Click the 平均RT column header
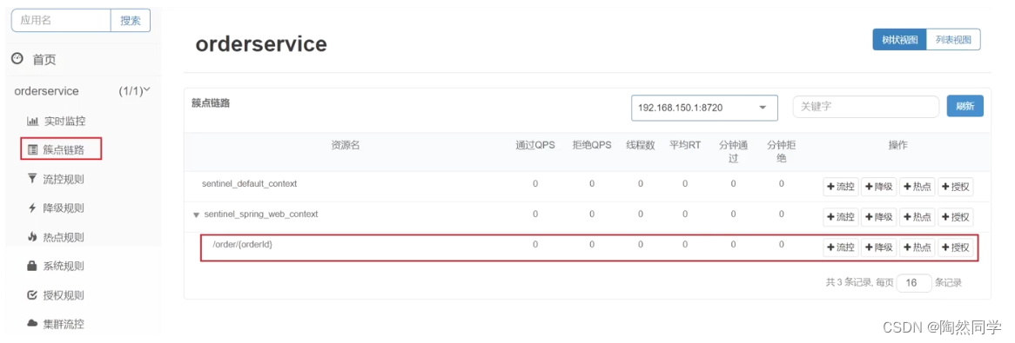Viewport: 1015px width, 343px height. coord(685,146)
